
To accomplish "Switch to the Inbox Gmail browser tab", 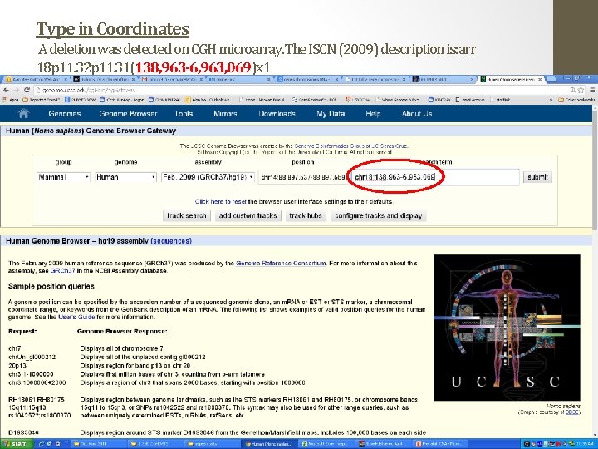I will coord(172,80).
